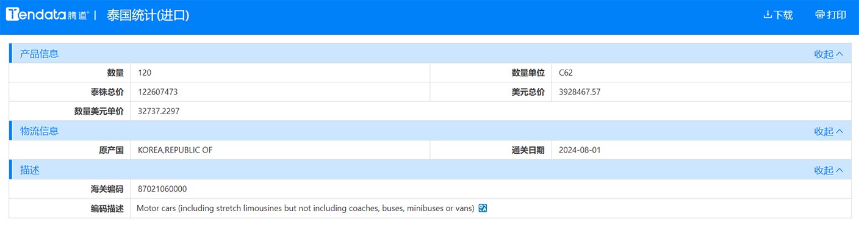
Task: Click the 原产国 label
Action: tap(111, 150)
